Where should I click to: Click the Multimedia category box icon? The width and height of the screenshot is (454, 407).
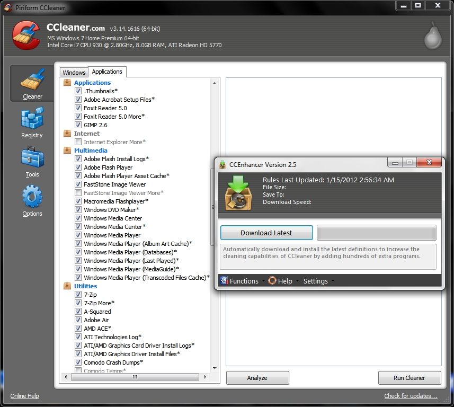click(x=67, y=151)
